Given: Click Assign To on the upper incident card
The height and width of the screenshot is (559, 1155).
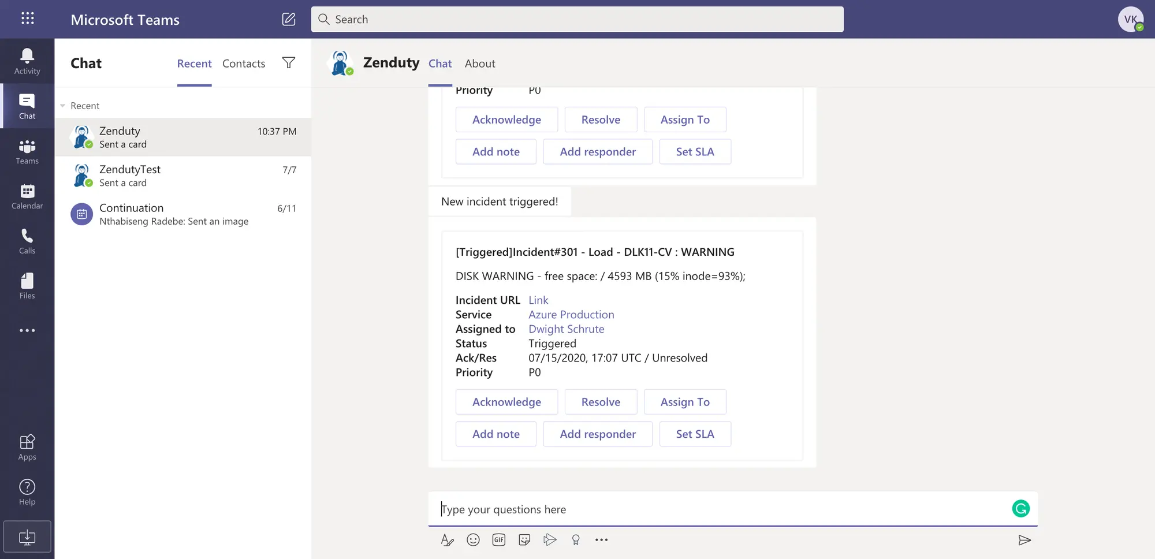Looking at the screenshot, I should click(x=685, y=120).
